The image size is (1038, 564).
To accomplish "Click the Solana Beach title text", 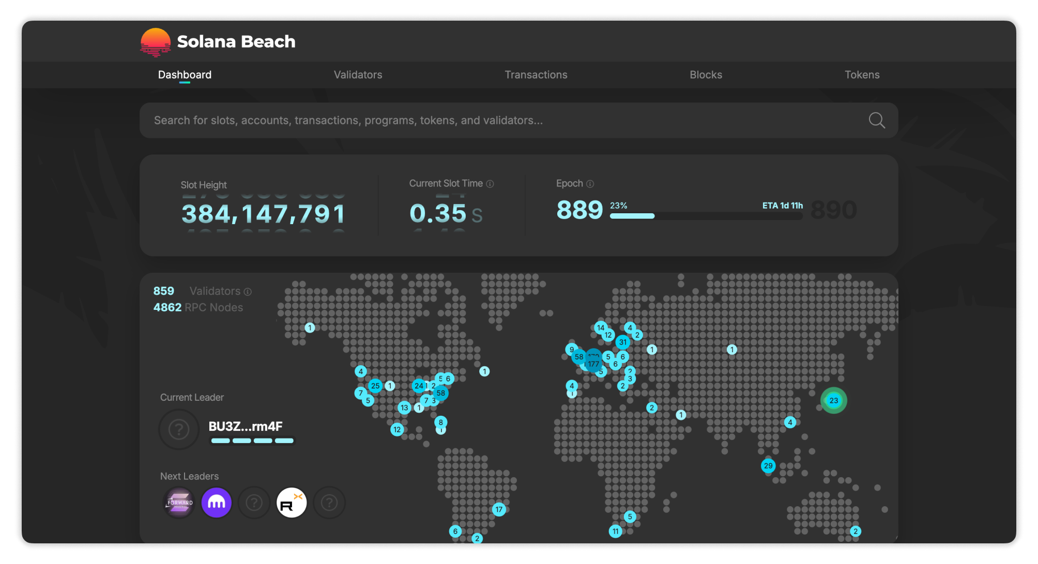I will coord(236,42).
